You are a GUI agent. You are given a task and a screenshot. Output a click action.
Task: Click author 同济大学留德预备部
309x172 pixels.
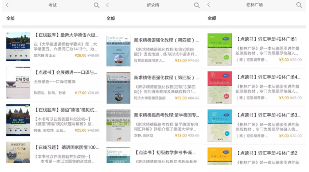[x=150, y=98]
